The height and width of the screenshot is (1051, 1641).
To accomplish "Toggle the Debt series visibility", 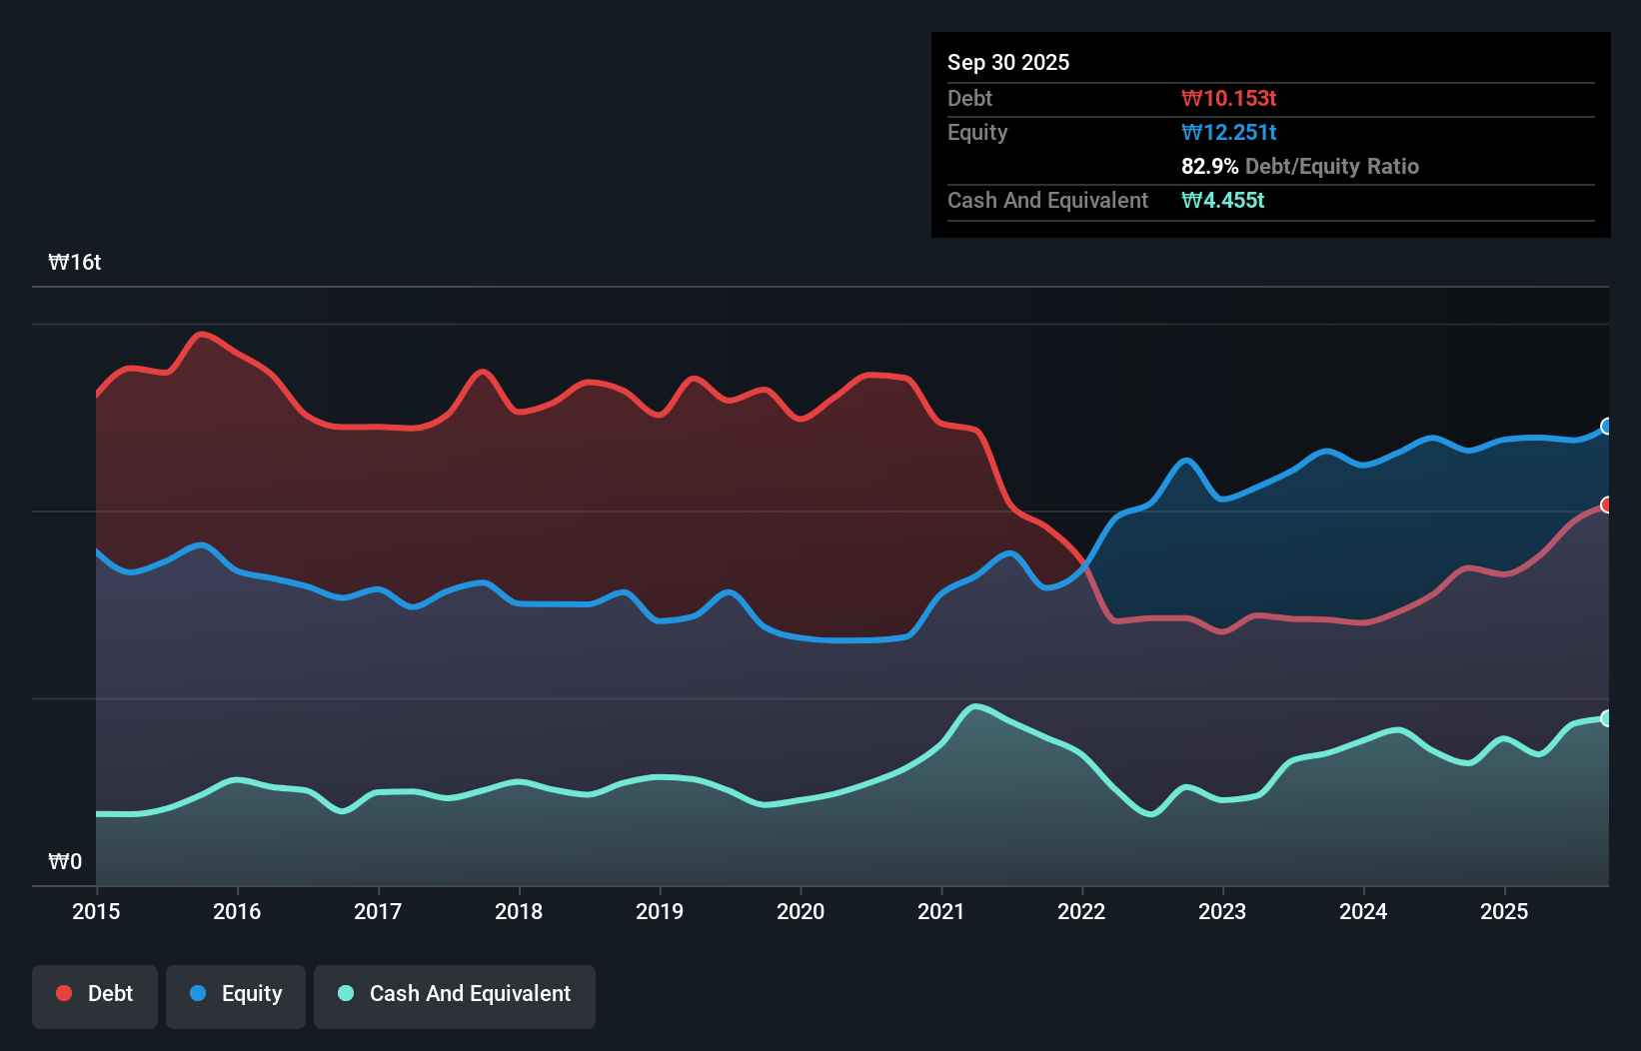I will pyautogui.click(x=94, y=994).
